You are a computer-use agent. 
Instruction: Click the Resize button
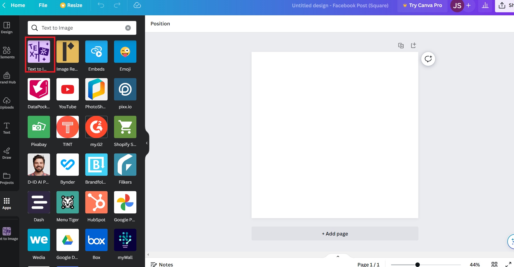(71, 5)
